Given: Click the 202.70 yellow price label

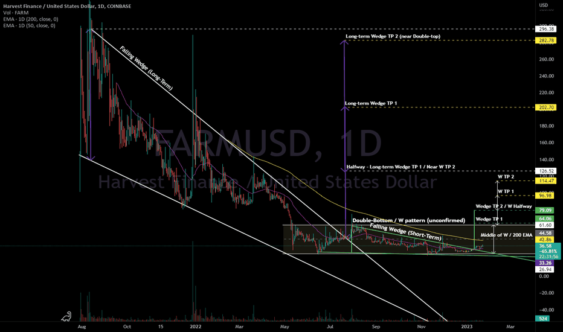Looking at the screenshot, I should [x=545, y=107].
